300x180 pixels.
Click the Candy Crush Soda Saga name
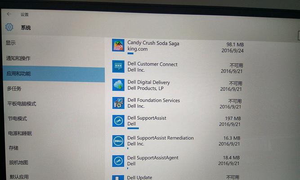click(x=153, y=43)
